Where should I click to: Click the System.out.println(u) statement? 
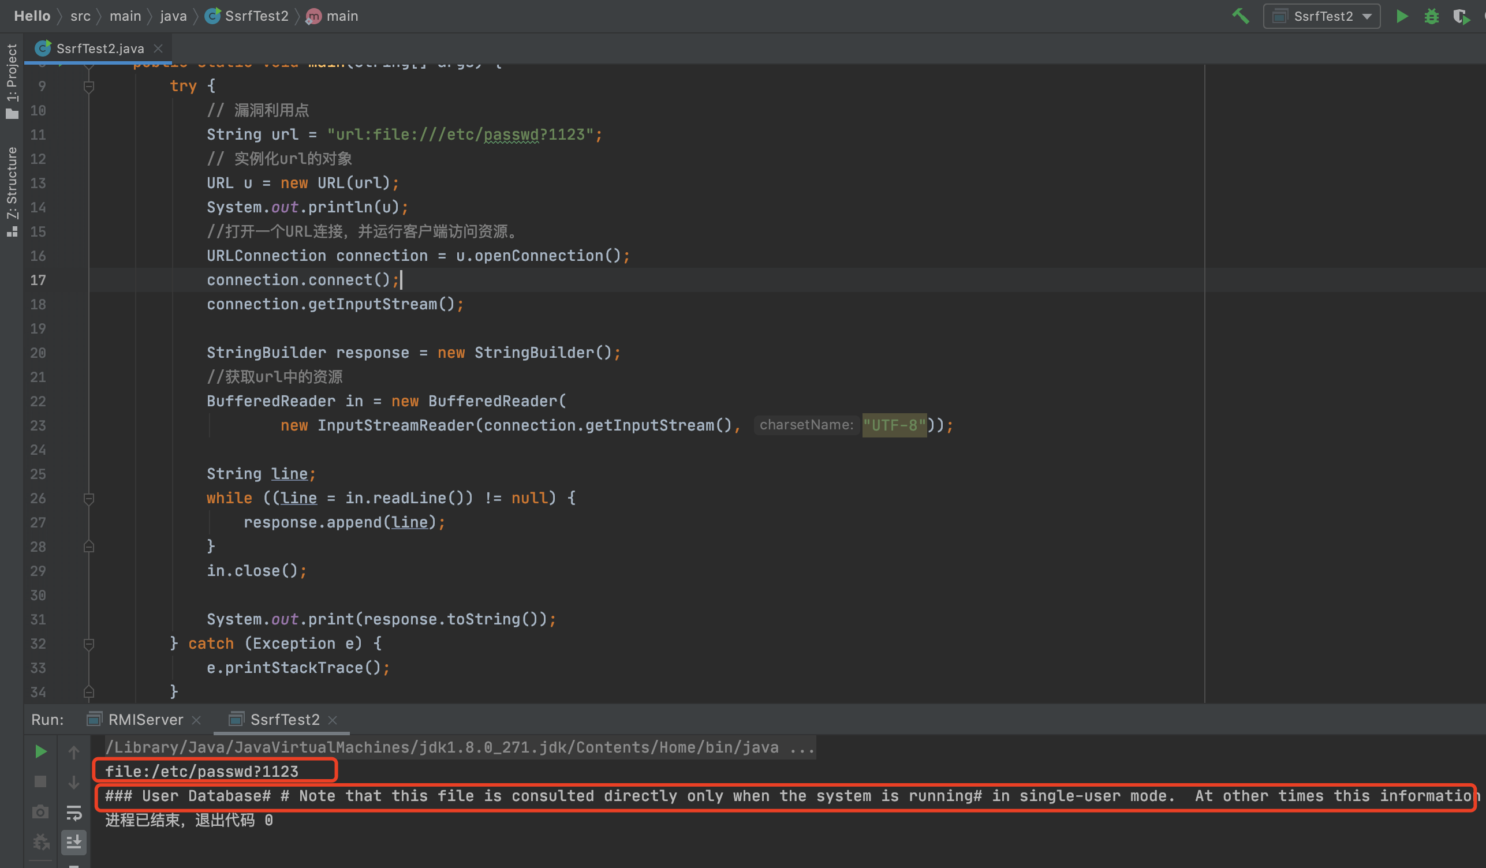[307, 207]
